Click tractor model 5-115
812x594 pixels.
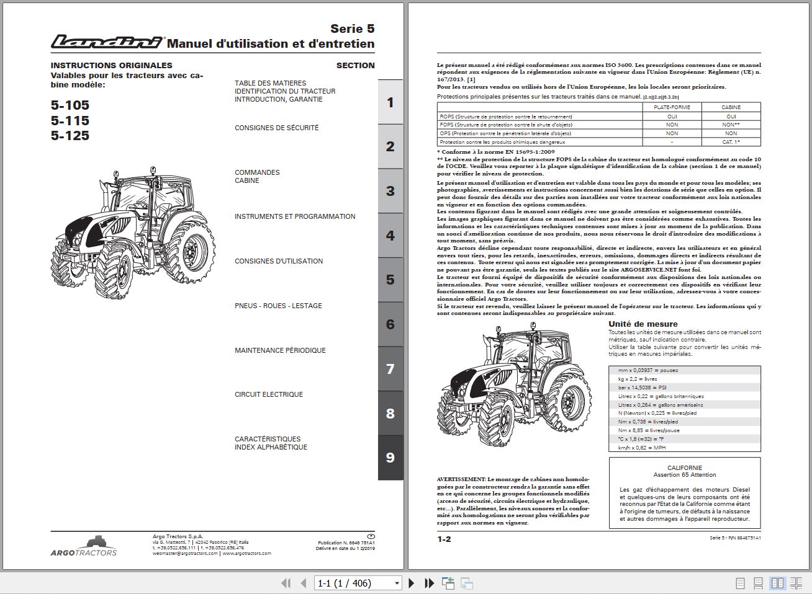click(70, 121)
